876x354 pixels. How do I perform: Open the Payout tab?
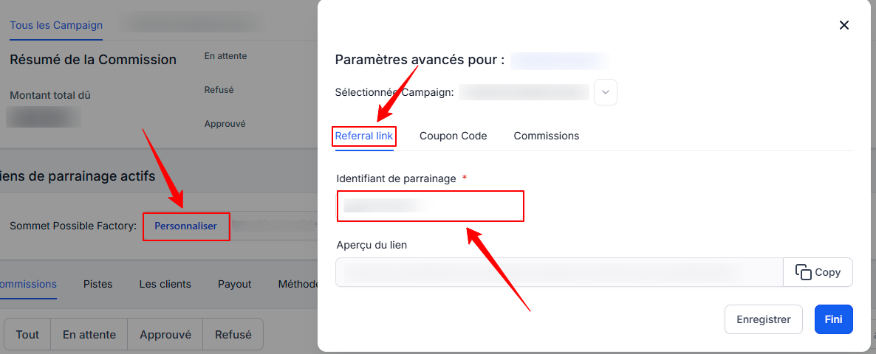tap(235, 285)
